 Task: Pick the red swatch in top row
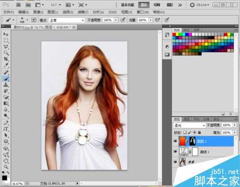(174, 34)
